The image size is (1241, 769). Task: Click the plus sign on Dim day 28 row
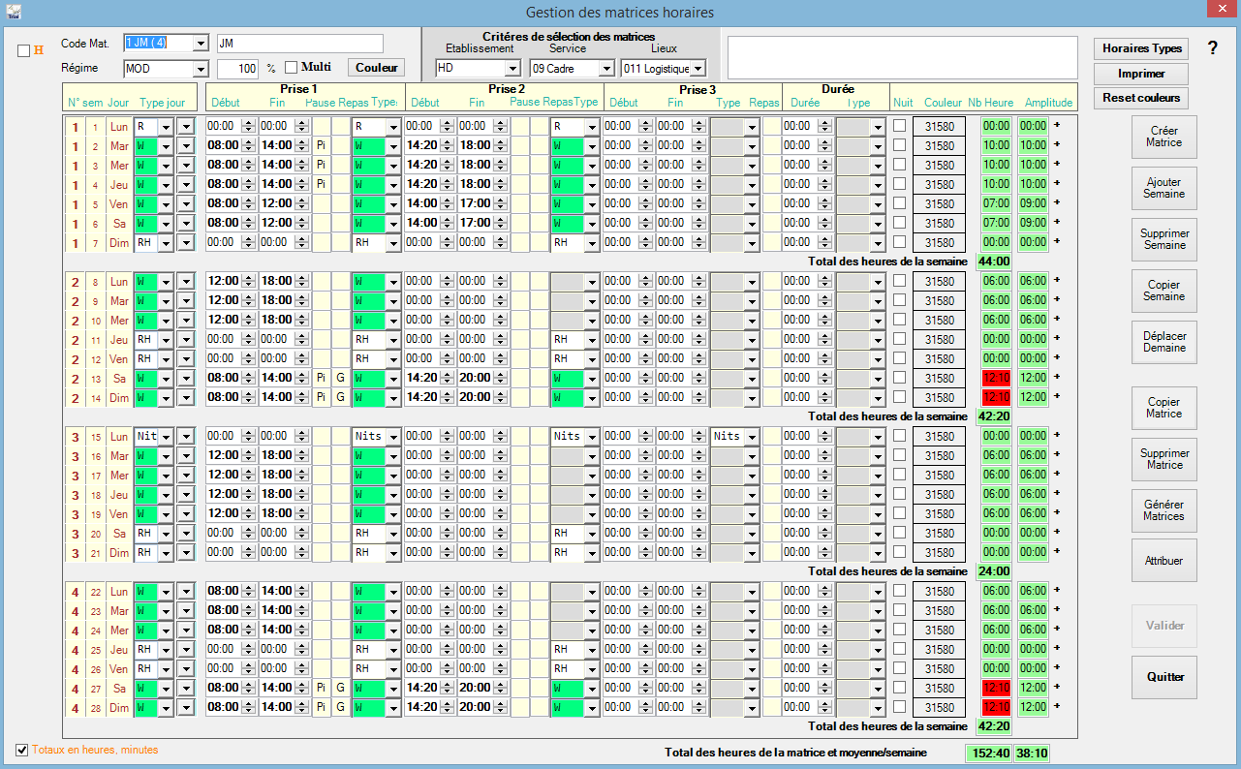point(1057,707)
